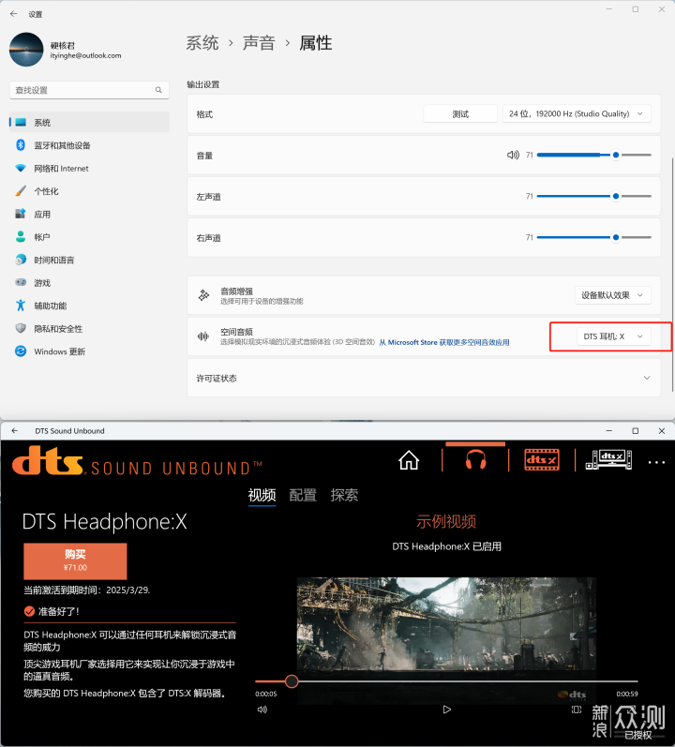Open the DTS 耳机:X spatial audio dropdown
Screen dimensions: 675x747
[612, 336]
